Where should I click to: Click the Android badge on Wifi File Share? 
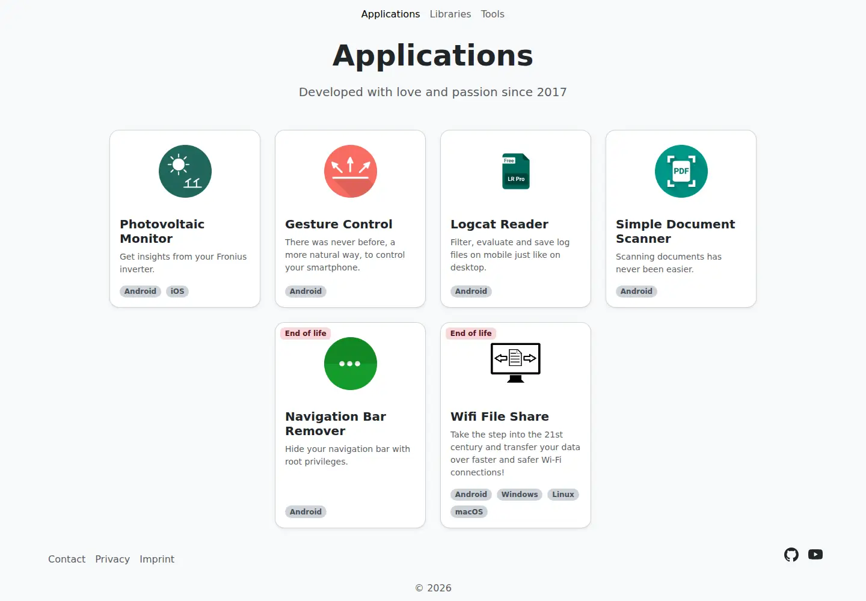pyautogui.click(x=471, y=495)
